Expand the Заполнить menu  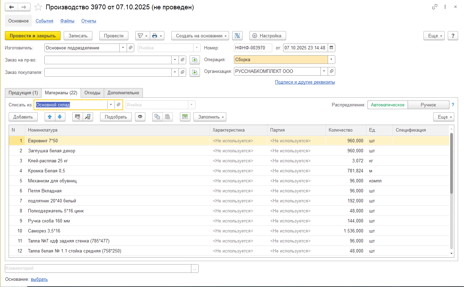pyautogui.click(x=209, y=117)
